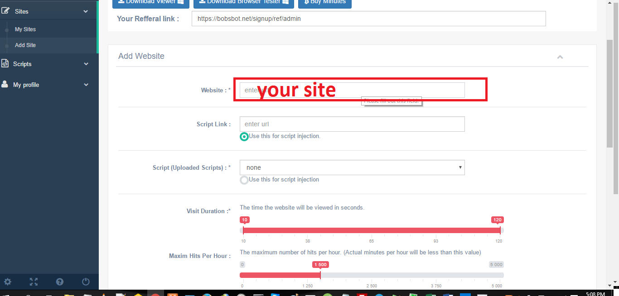Select Use this for script injection under Uploaded Scripts

click(244, 179)
